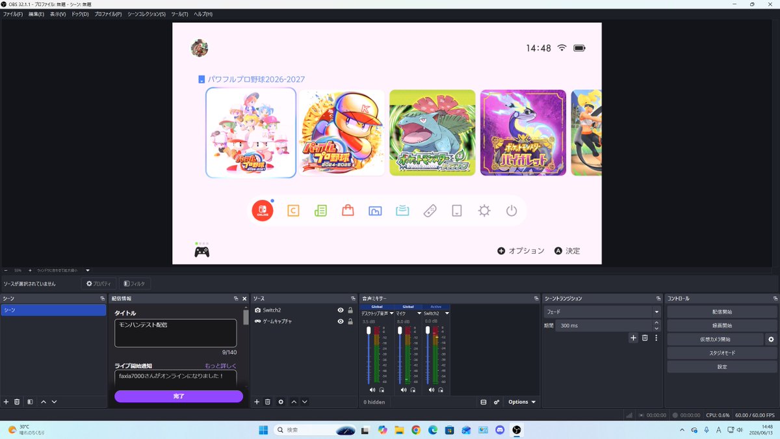Click 録画開始 button

coord(721,325)
